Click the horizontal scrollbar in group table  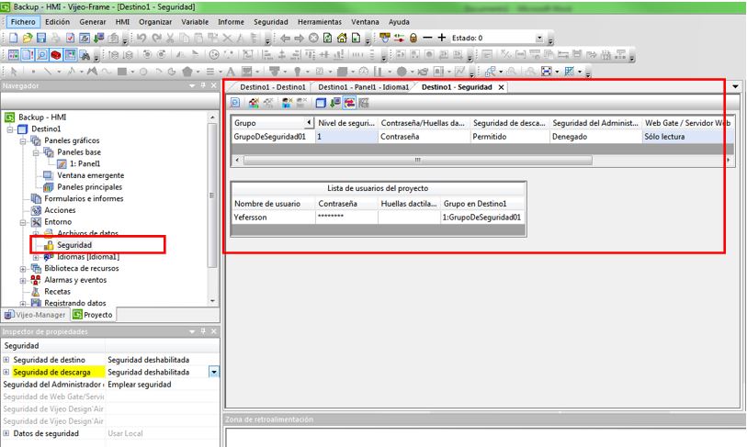pos(418,161)
